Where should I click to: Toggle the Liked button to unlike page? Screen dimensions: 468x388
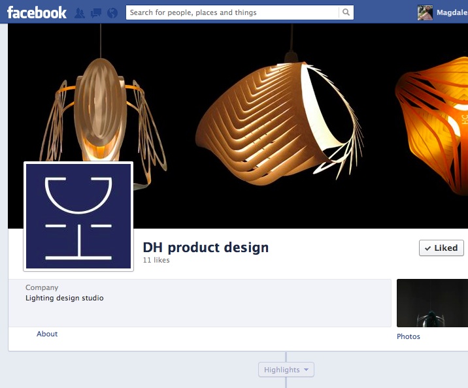(441, 248)
